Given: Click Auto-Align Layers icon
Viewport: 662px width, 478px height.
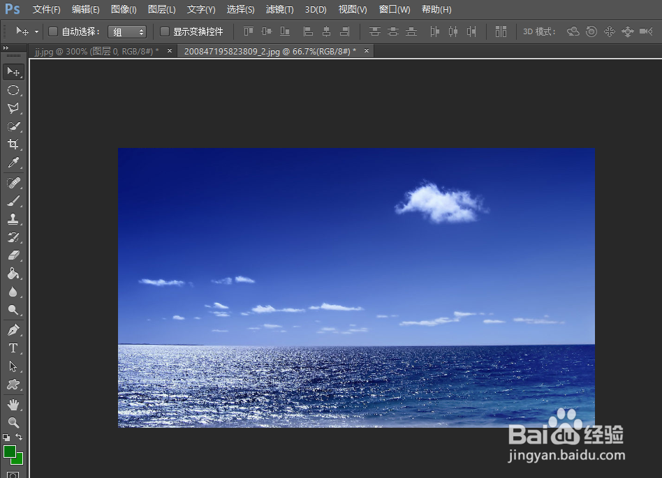Looking at the screenshot, I should coord(501,31).
